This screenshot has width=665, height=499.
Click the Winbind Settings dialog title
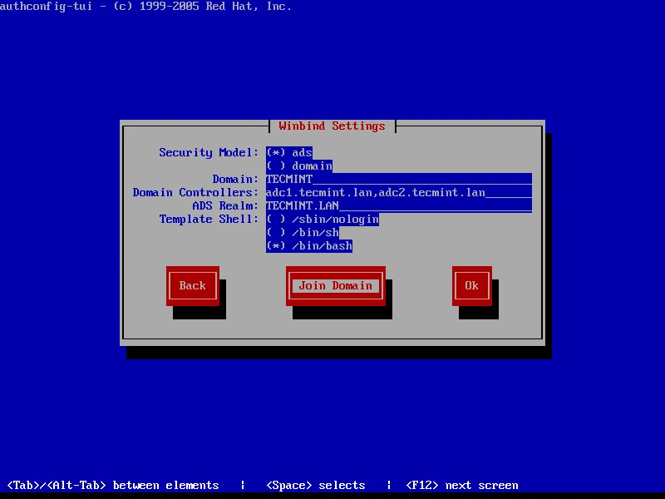332,126
